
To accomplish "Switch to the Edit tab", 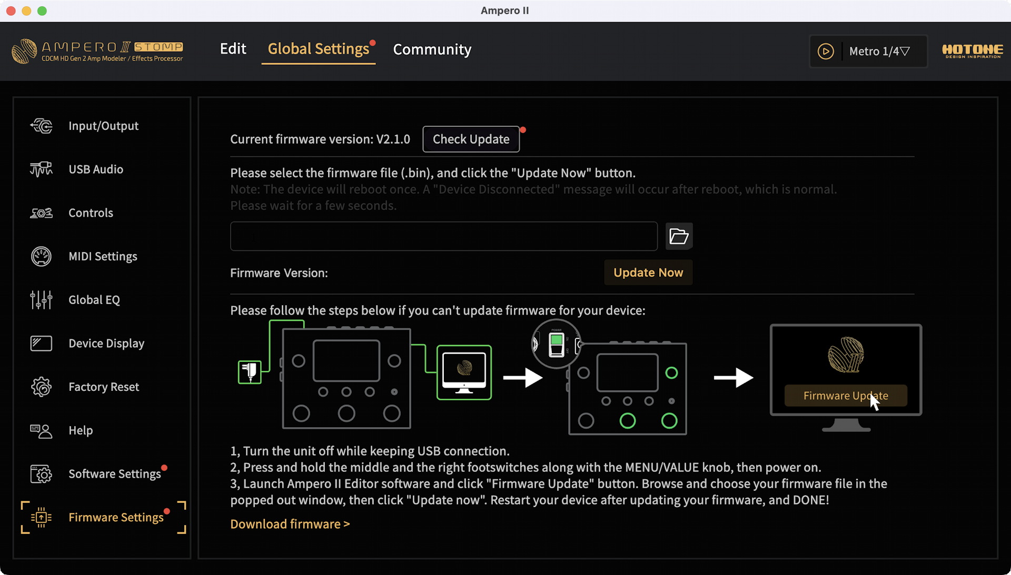I will (x=233, y=49).
